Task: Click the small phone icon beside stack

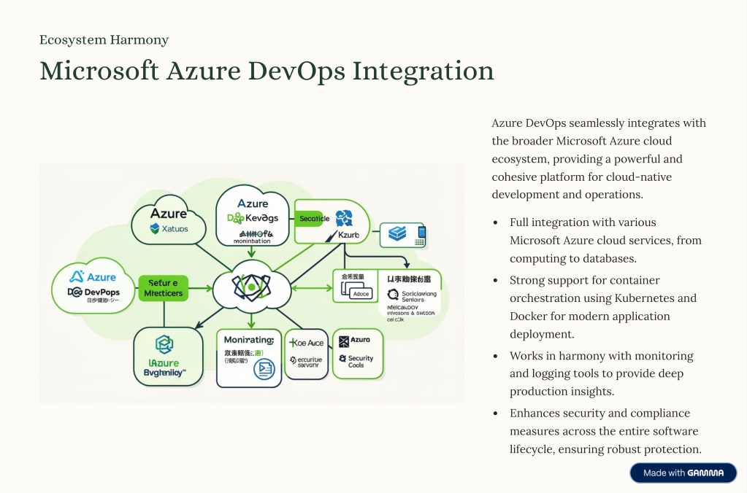Action: click(421, 235)
